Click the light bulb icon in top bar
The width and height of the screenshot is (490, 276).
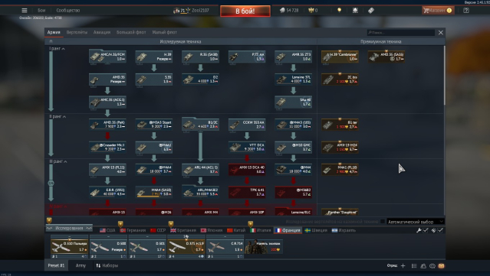(340, 10)
